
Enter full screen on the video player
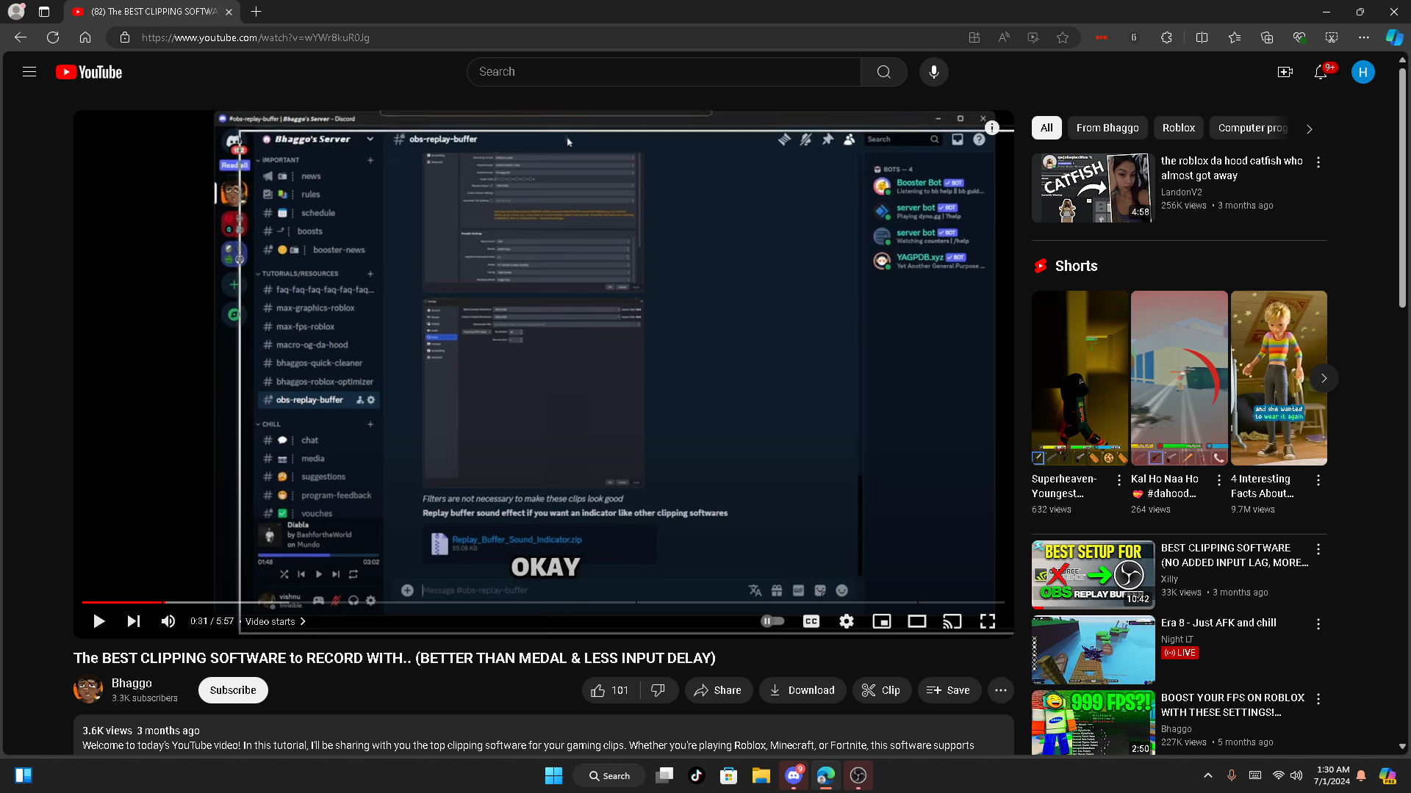coord(988,621)
